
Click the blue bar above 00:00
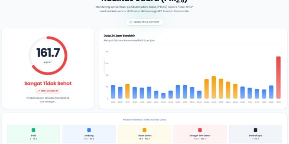click(178, 92)
